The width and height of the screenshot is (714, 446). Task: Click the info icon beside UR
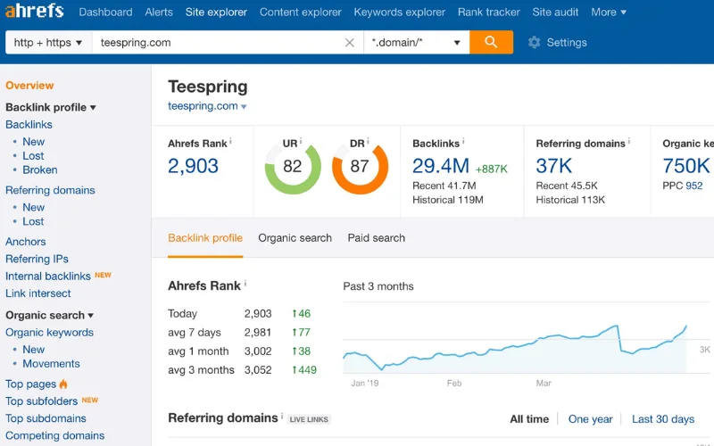click(x=301, y=142)
